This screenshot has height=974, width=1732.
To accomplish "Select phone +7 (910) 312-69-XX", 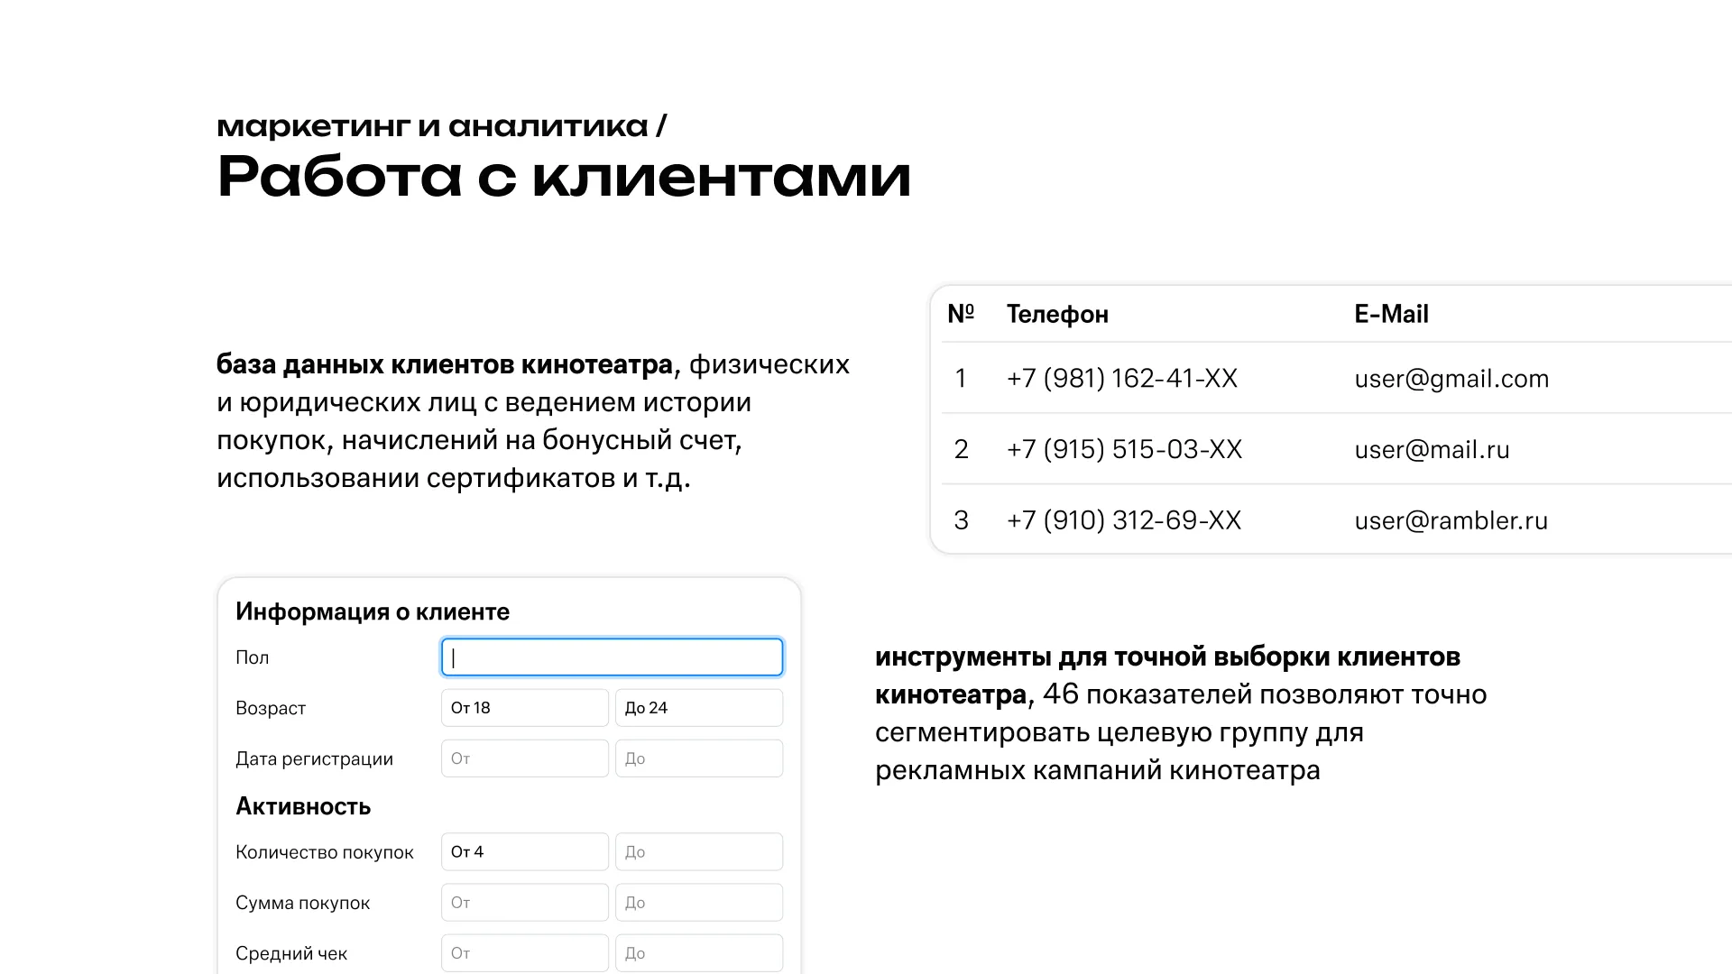I will pyautogui.click(x=1124, y=520).
